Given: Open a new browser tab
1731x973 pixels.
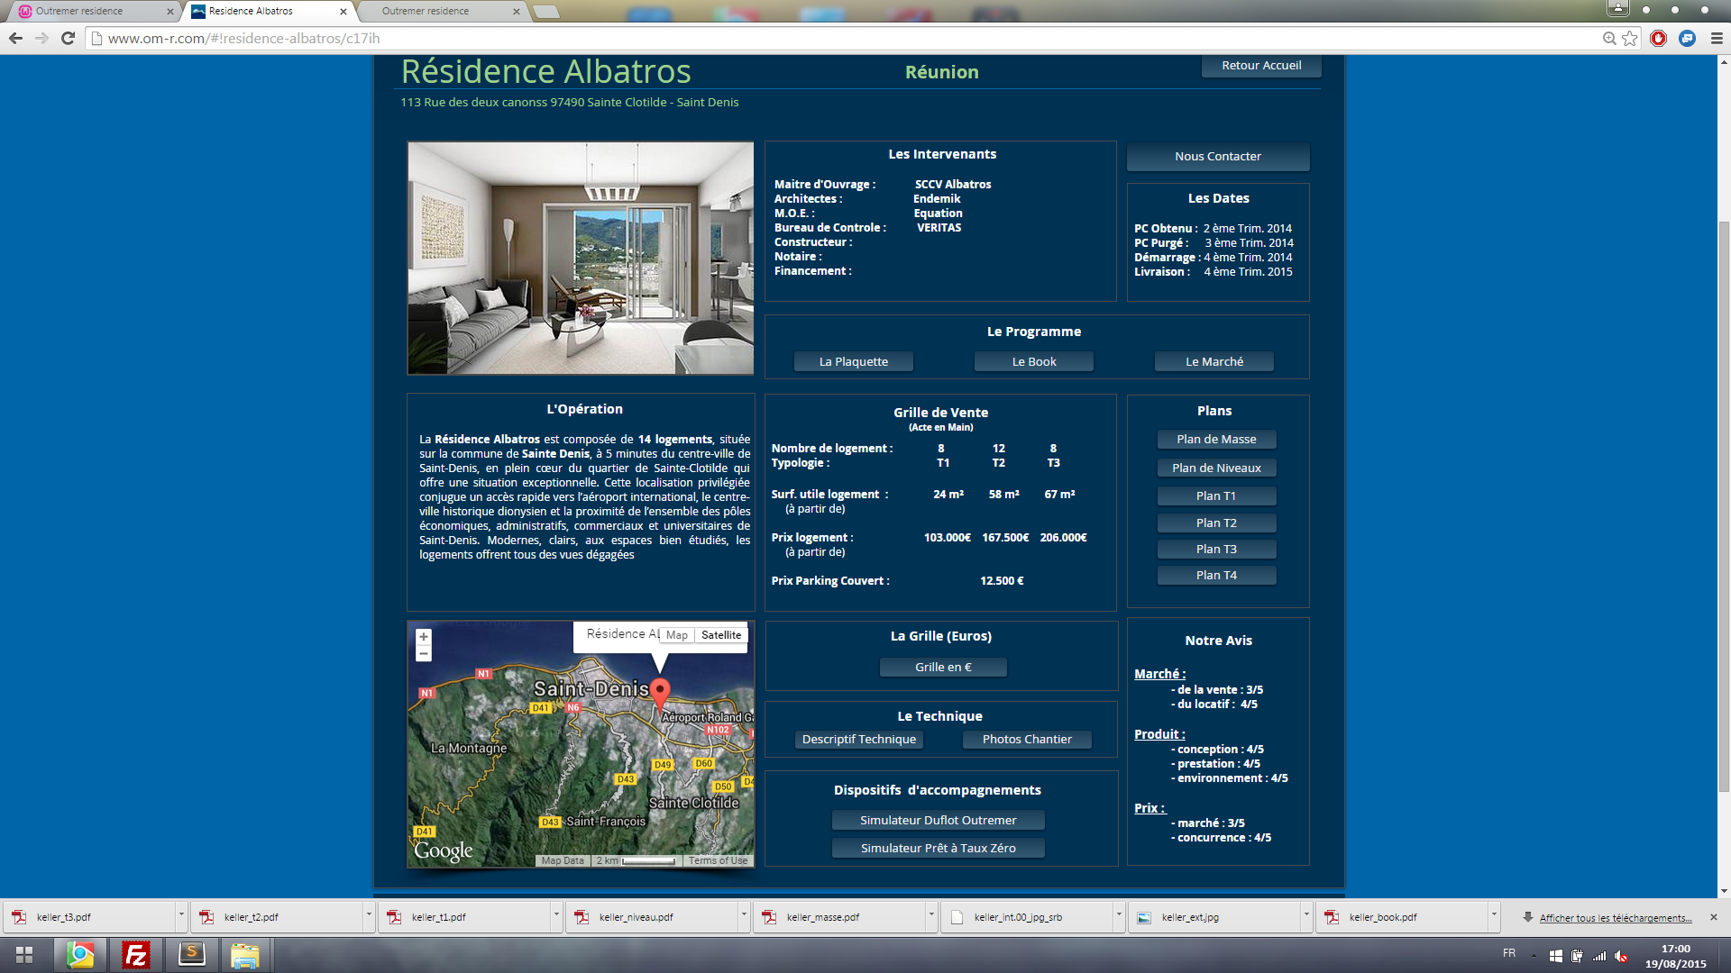Looking at the screenshot, I should click(x=546, y=12).
